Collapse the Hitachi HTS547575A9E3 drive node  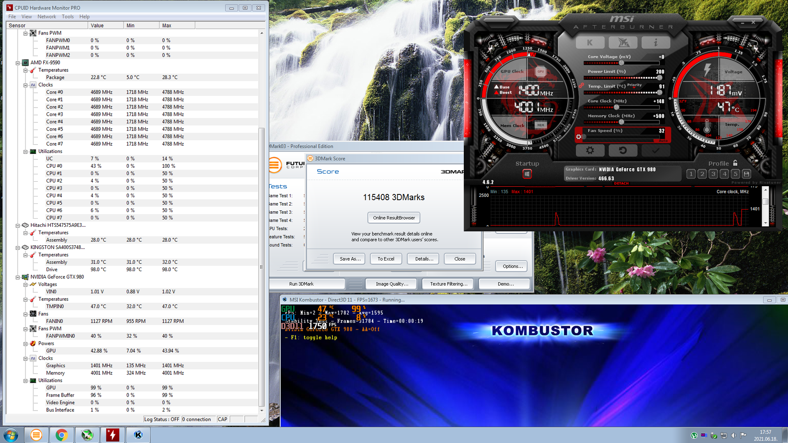(x=18, y=225)
